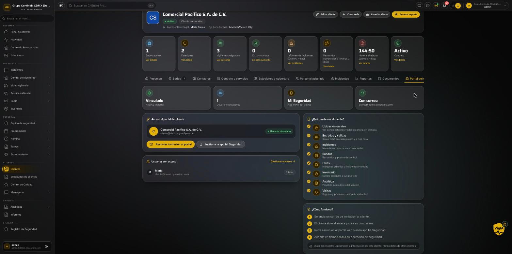The width and height of the screenshot is (512, 254).
Task: Expand the Nómina submenu
Action: point(26,139)
